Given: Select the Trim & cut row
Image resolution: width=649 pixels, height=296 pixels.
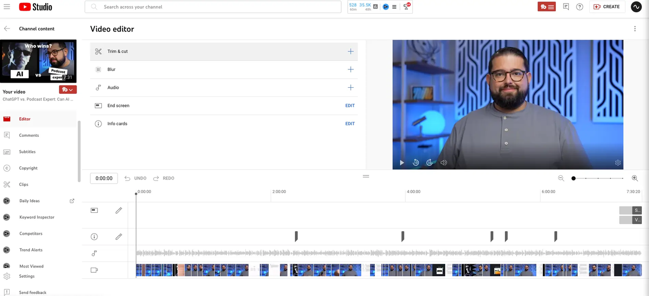Looking at the screenshot, I should 224,51.
